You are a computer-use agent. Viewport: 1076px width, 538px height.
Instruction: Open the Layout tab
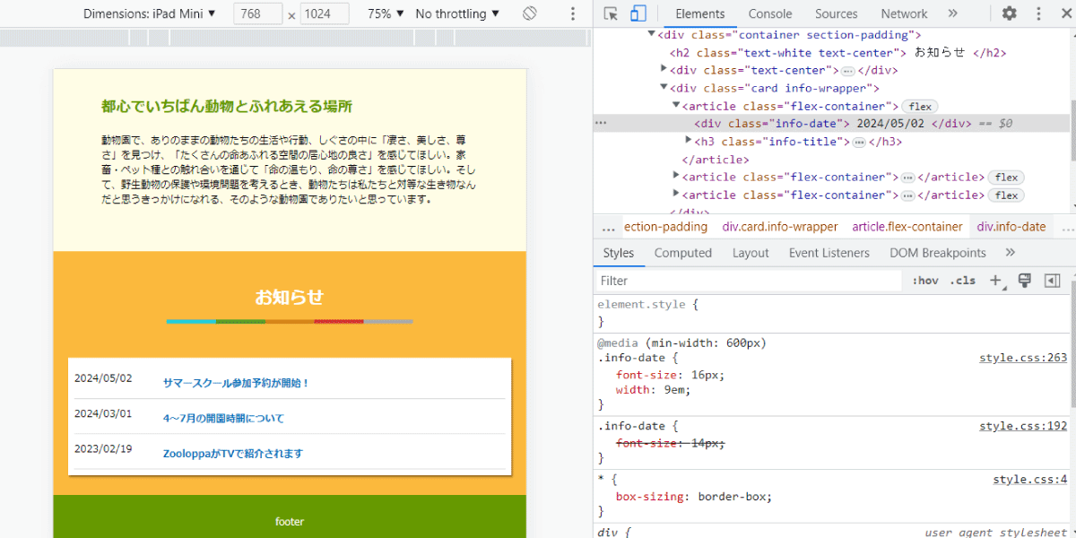[x=751, y=253]
